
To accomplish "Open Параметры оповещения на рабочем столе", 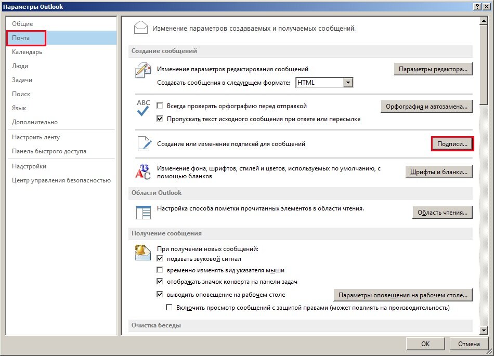I will pos(403,295).
